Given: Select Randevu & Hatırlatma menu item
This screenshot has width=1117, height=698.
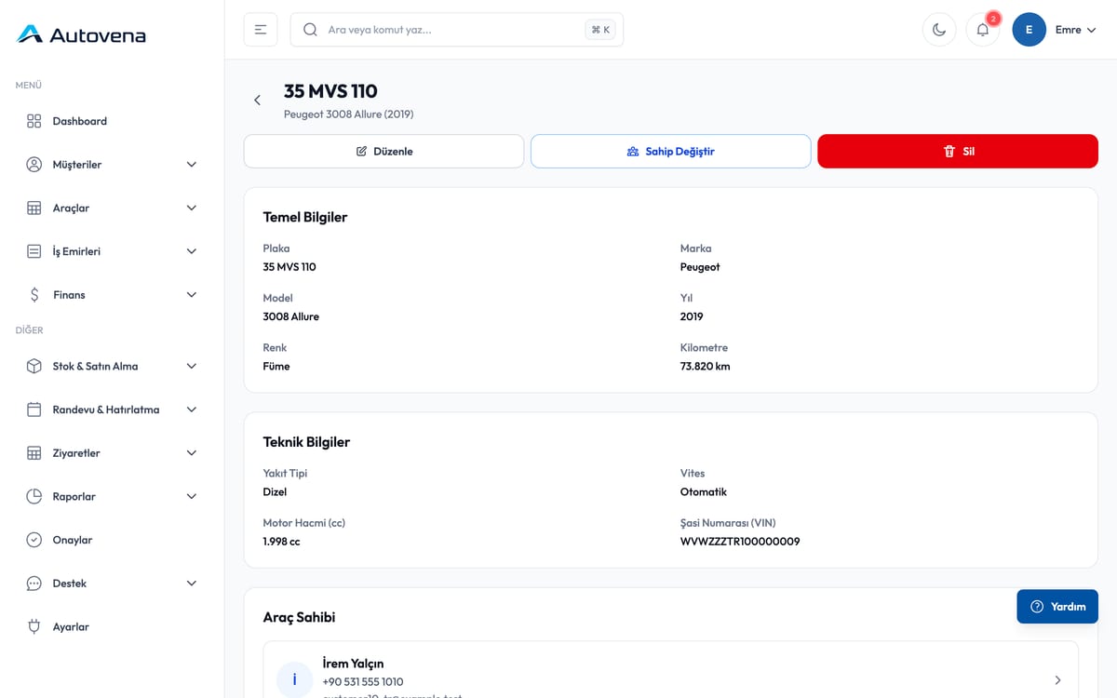Looking at the screenshot, I should tap(112, 409).
